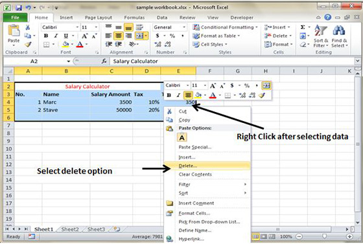Open the General number format dropdown

184,27
